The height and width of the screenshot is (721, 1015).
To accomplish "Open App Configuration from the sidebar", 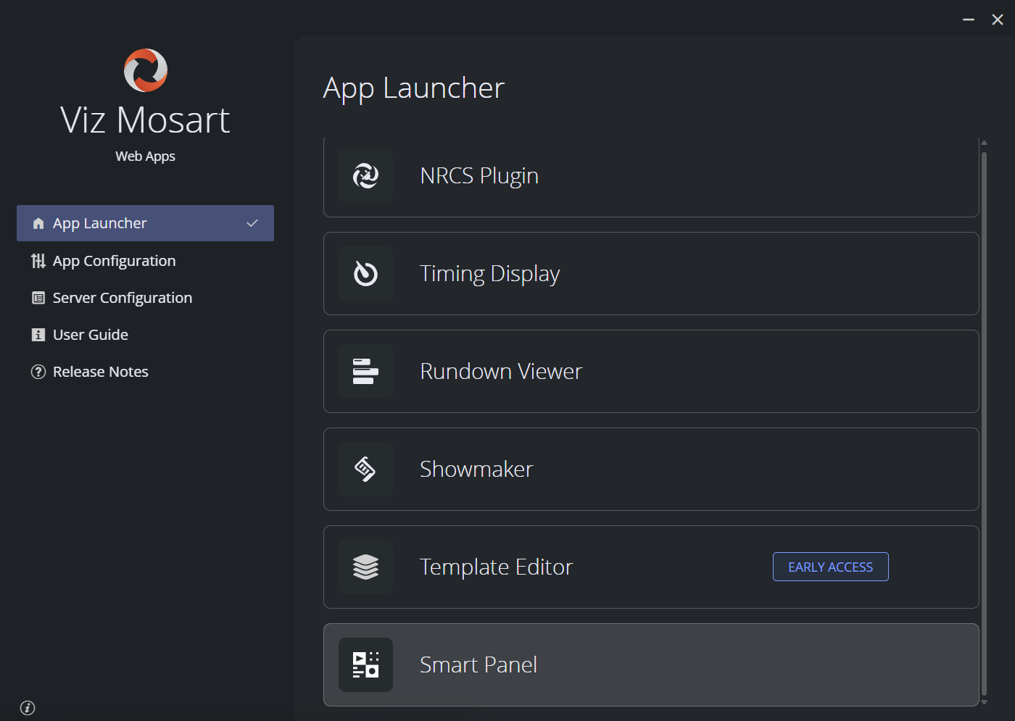I will (x=145, y=261).
